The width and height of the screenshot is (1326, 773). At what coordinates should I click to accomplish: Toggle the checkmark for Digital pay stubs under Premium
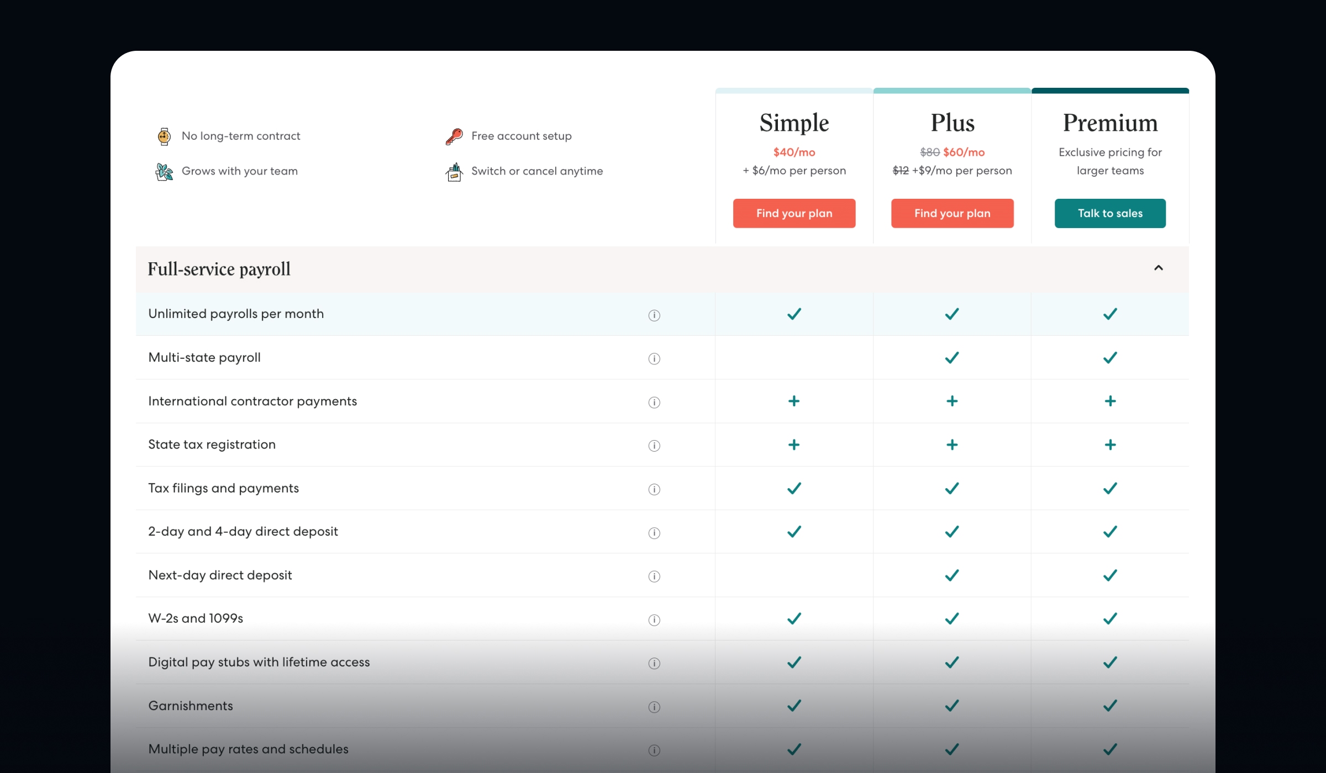1109,662
